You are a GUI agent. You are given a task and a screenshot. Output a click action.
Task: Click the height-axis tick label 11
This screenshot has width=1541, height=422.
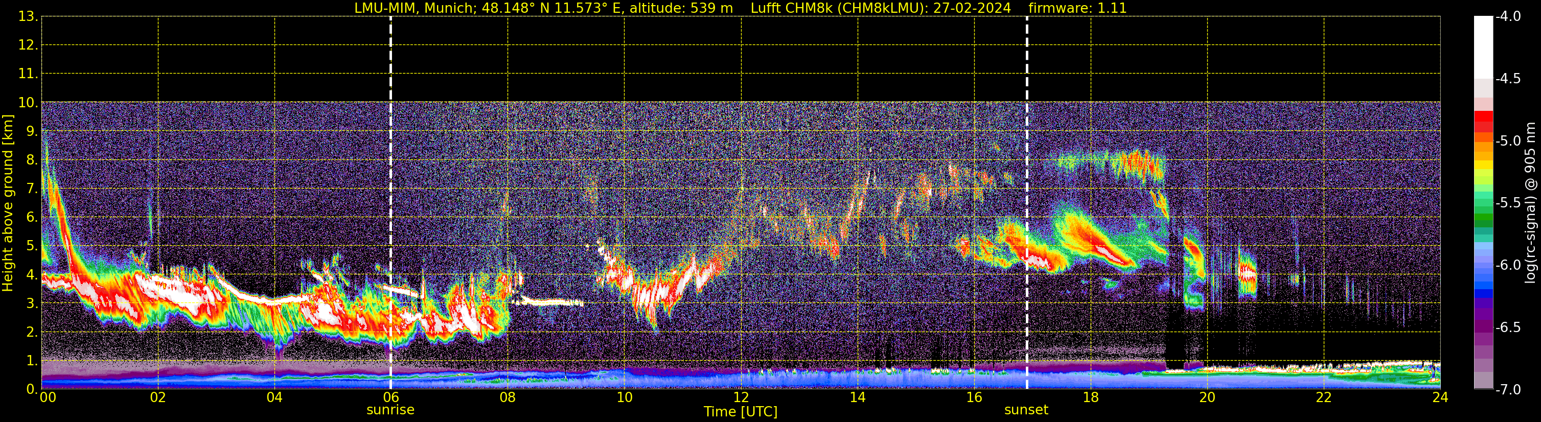tap(28, 74)
